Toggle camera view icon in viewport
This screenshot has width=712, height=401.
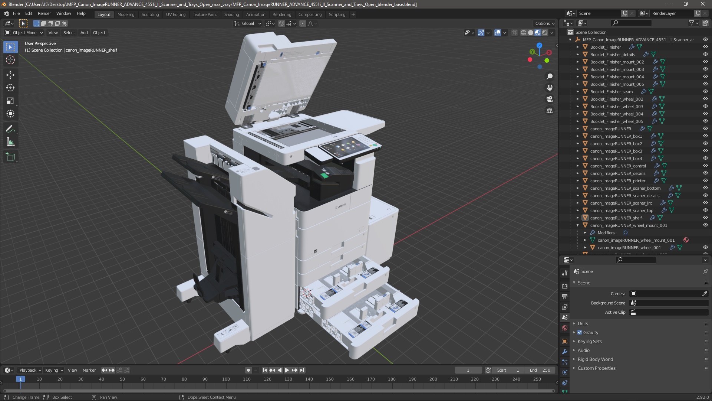point(550,99)
